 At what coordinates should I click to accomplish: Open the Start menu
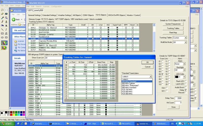tap(7, 124)
